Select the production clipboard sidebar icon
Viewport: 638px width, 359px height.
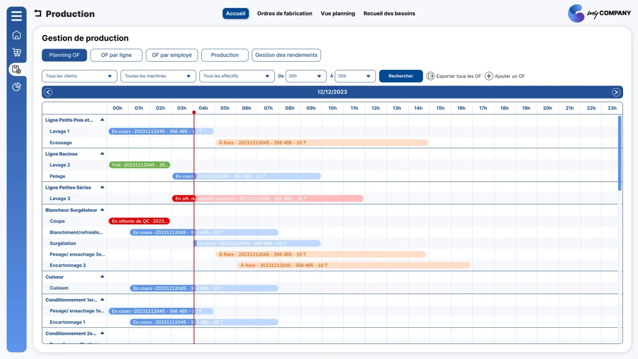pos(16,69)
